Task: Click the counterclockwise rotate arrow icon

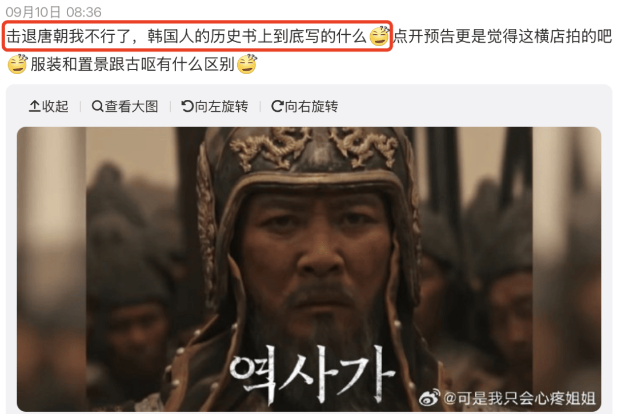Action: 187,107
